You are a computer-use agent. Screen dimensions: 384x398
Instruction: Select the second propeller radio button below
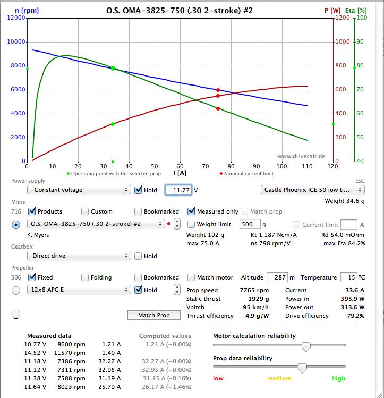pyautogui.click(x=16, y=314)
